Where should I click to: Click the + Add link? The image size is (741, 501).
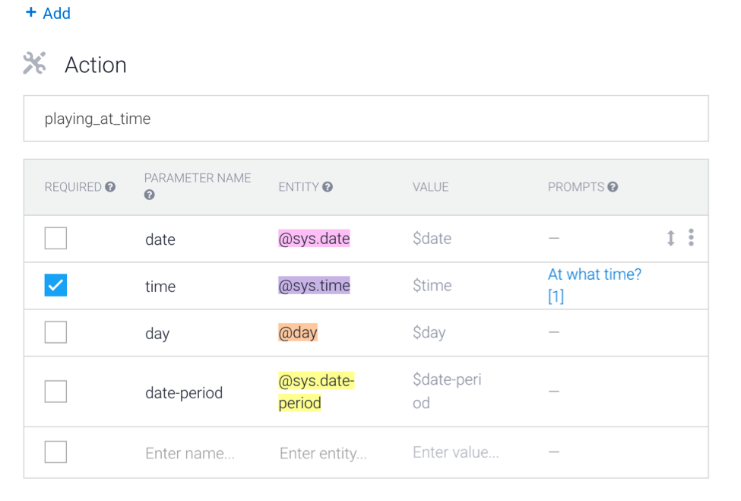[x=48, y=13]
